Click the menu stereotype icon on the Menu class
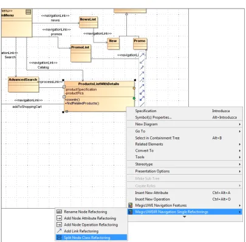 pyautogui.click(x=29, y=12)
